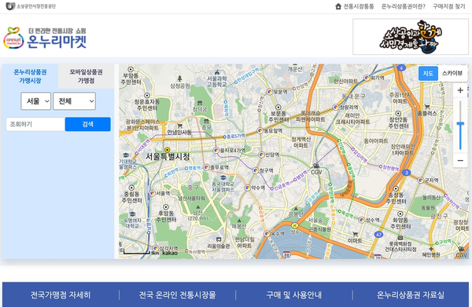
Task: Open the 온누리상품권이란? link
Action: click(404, 6)
